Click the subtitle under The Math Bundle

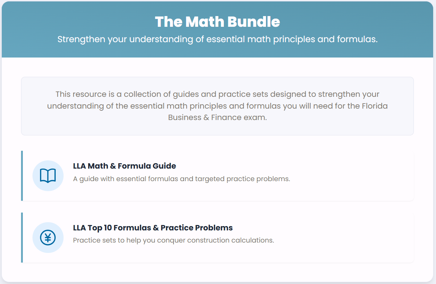point(217,39)
